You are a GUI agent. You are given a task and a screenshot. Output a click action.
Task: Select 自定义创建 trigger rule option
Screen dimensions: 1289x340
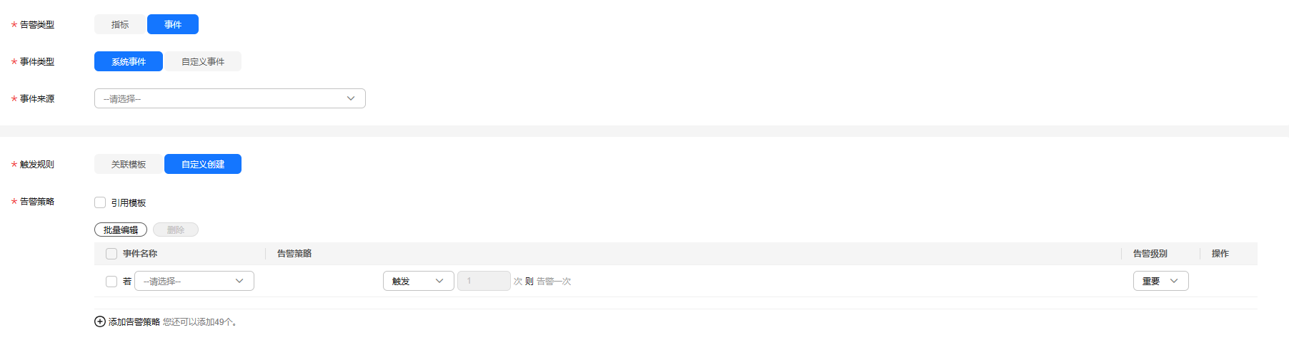click(x=203, y=164)
